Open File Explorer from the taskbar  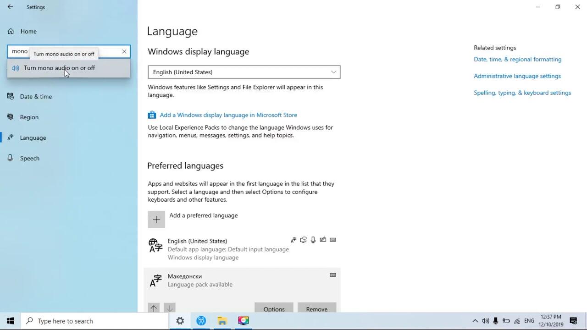222,321
